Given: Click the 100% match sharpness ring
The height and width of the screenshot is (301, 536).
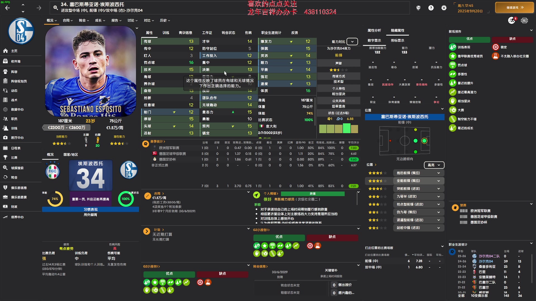Looking at the screenshot, I should [x=126, y=199].
